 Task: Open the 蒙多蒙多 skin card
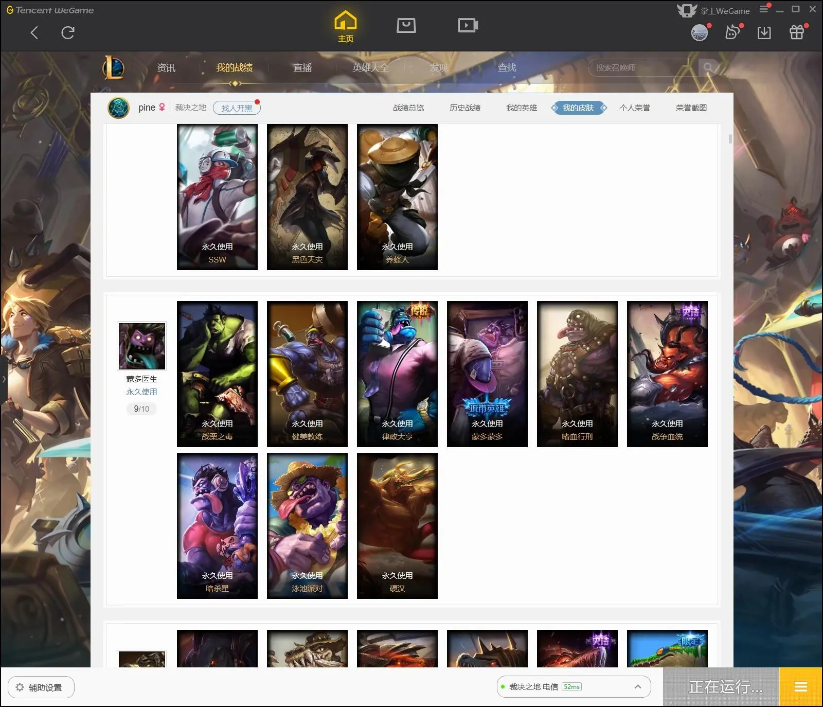487,374
